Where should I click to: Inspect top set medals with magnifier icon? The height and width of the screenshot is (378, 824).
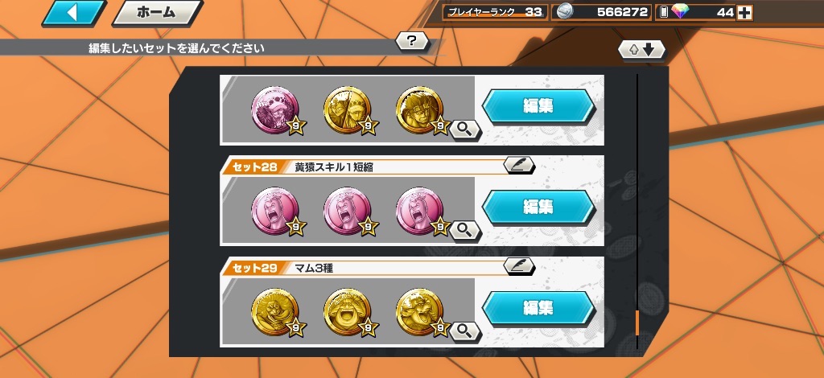pyautogui.click(x=465, y=129)
